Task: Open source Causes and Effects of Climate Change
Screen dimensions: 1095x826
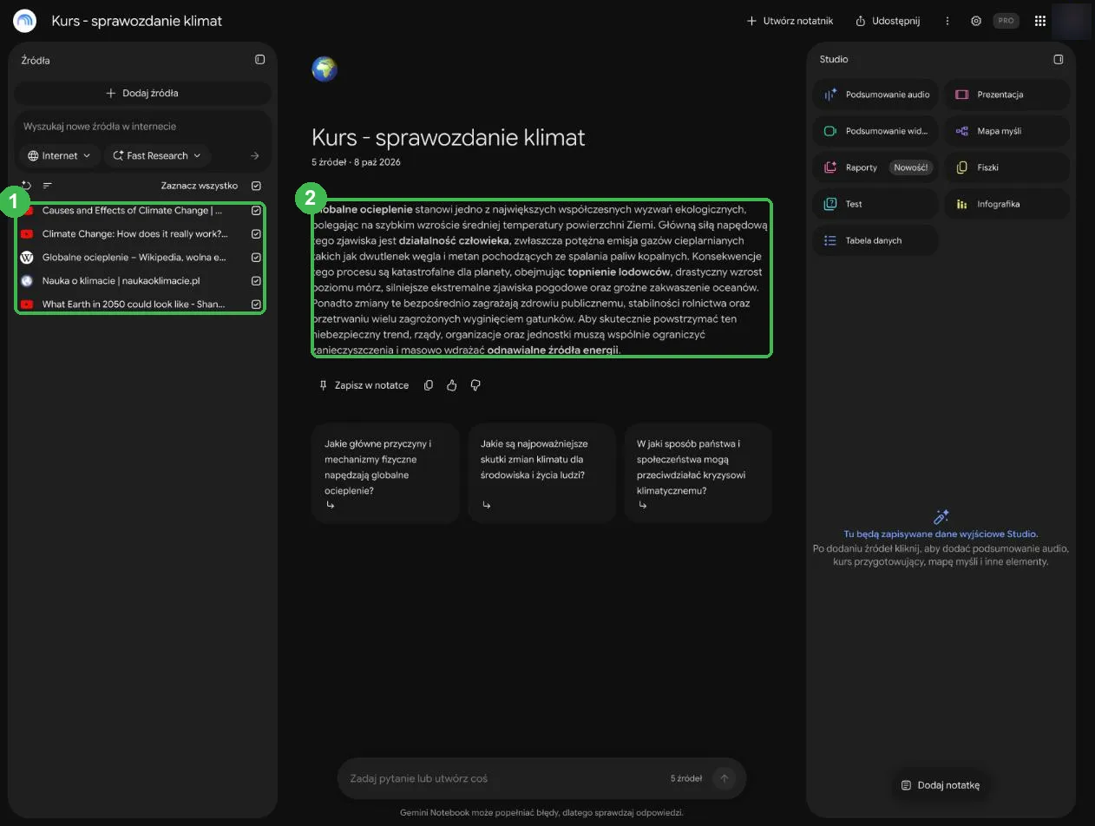Action: (x=133, y=211)
